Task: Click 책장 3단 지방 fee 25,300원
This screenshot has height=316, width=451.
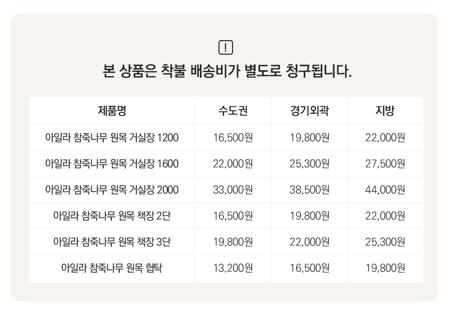Action: (385, 242)
